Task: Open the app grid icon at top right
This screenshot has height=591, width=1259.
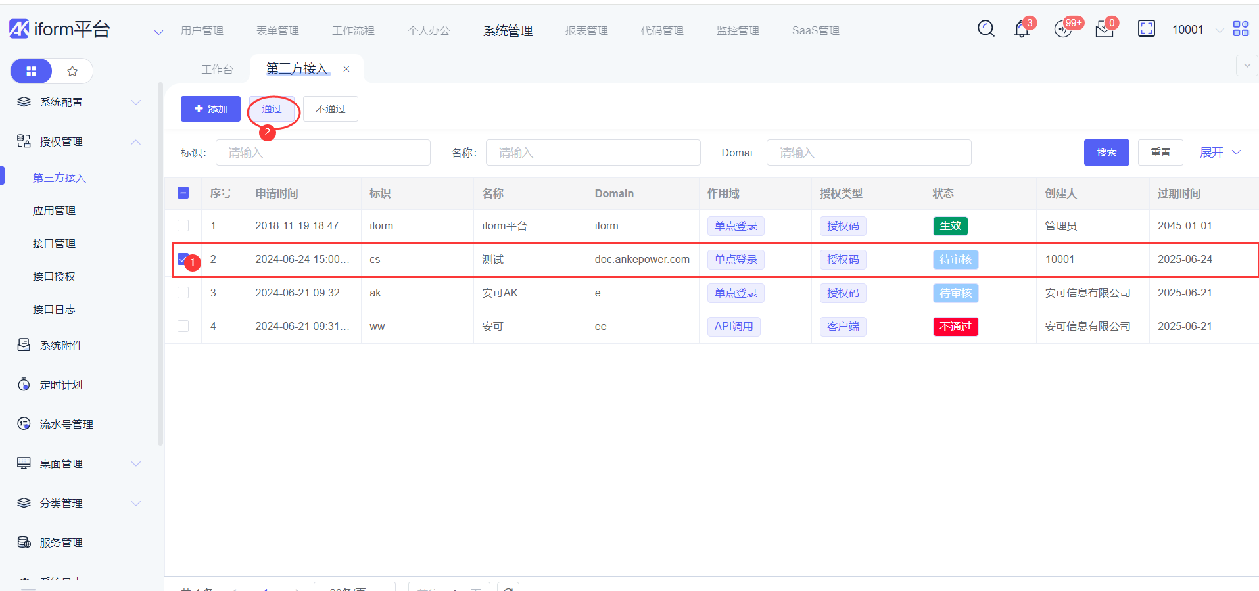Action: (1241, 29)
